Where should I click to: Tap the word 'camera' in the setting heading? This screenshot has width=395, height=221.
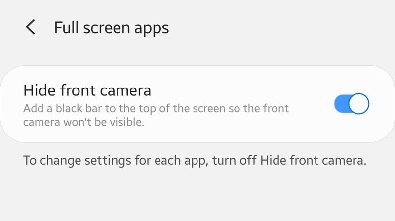(x=125, y=91)
